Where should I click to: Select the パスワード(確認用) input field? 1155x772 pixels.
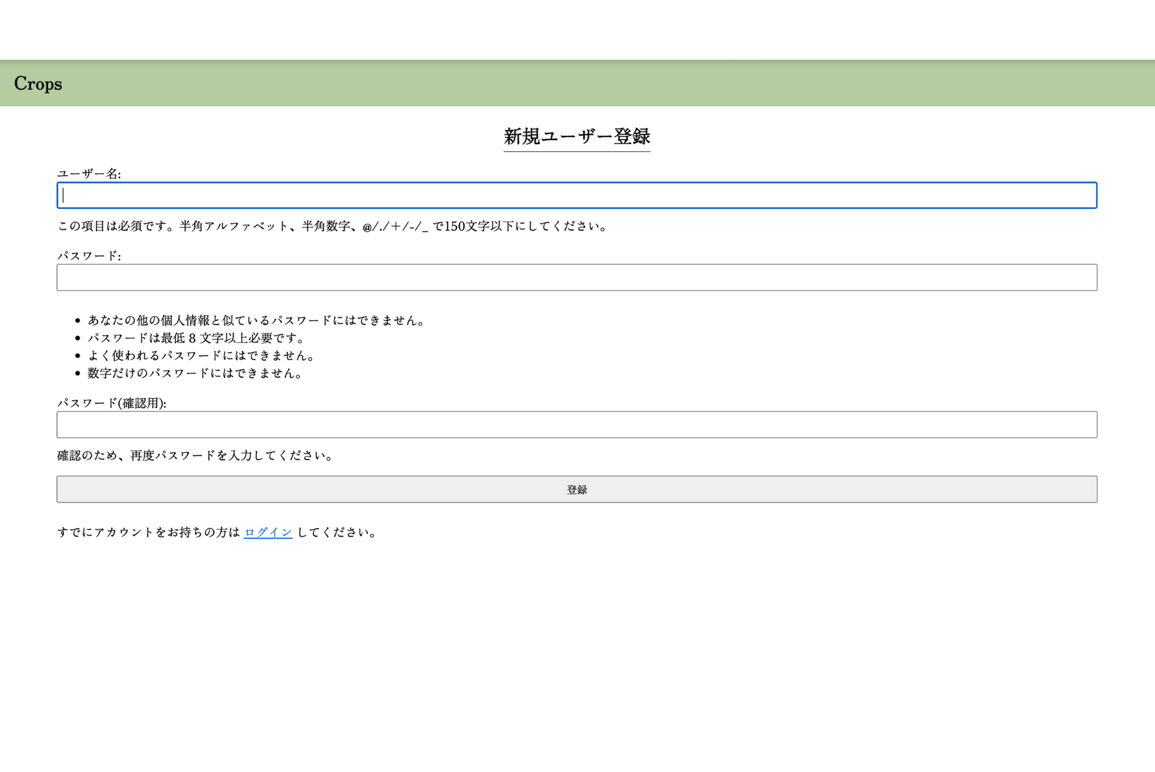click(576, 425)
